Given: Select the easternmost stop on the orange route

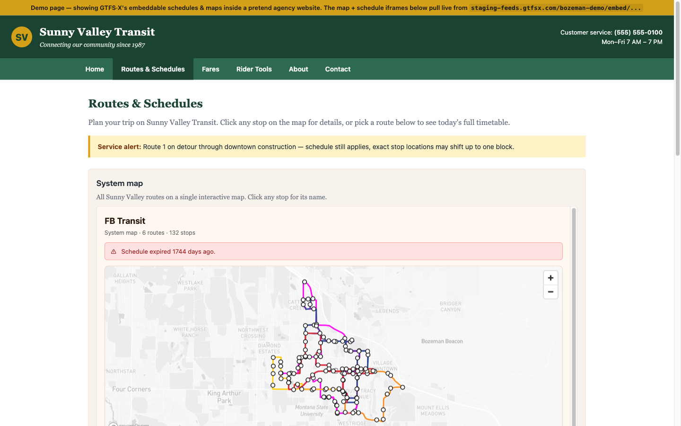Looking at the screenshot, I should (x=402, y=387).
